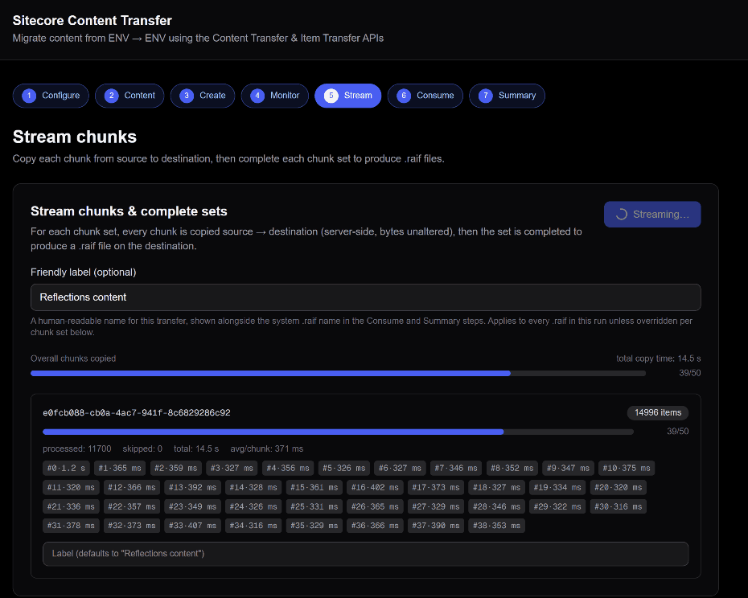
Task: Click the step 7 number badge
Action: point(486,96)
